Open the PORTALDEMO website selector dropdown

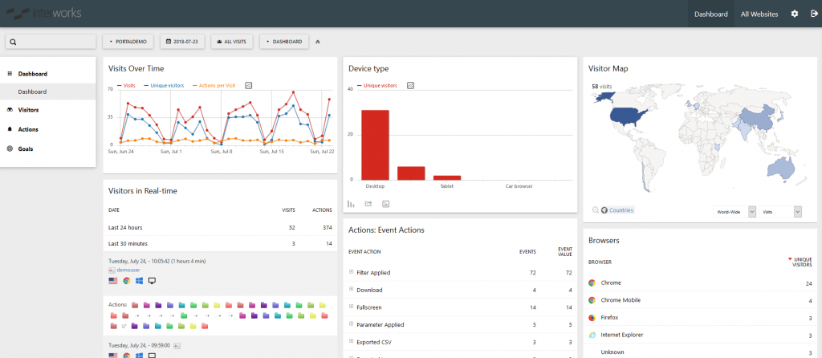[128, 42]
